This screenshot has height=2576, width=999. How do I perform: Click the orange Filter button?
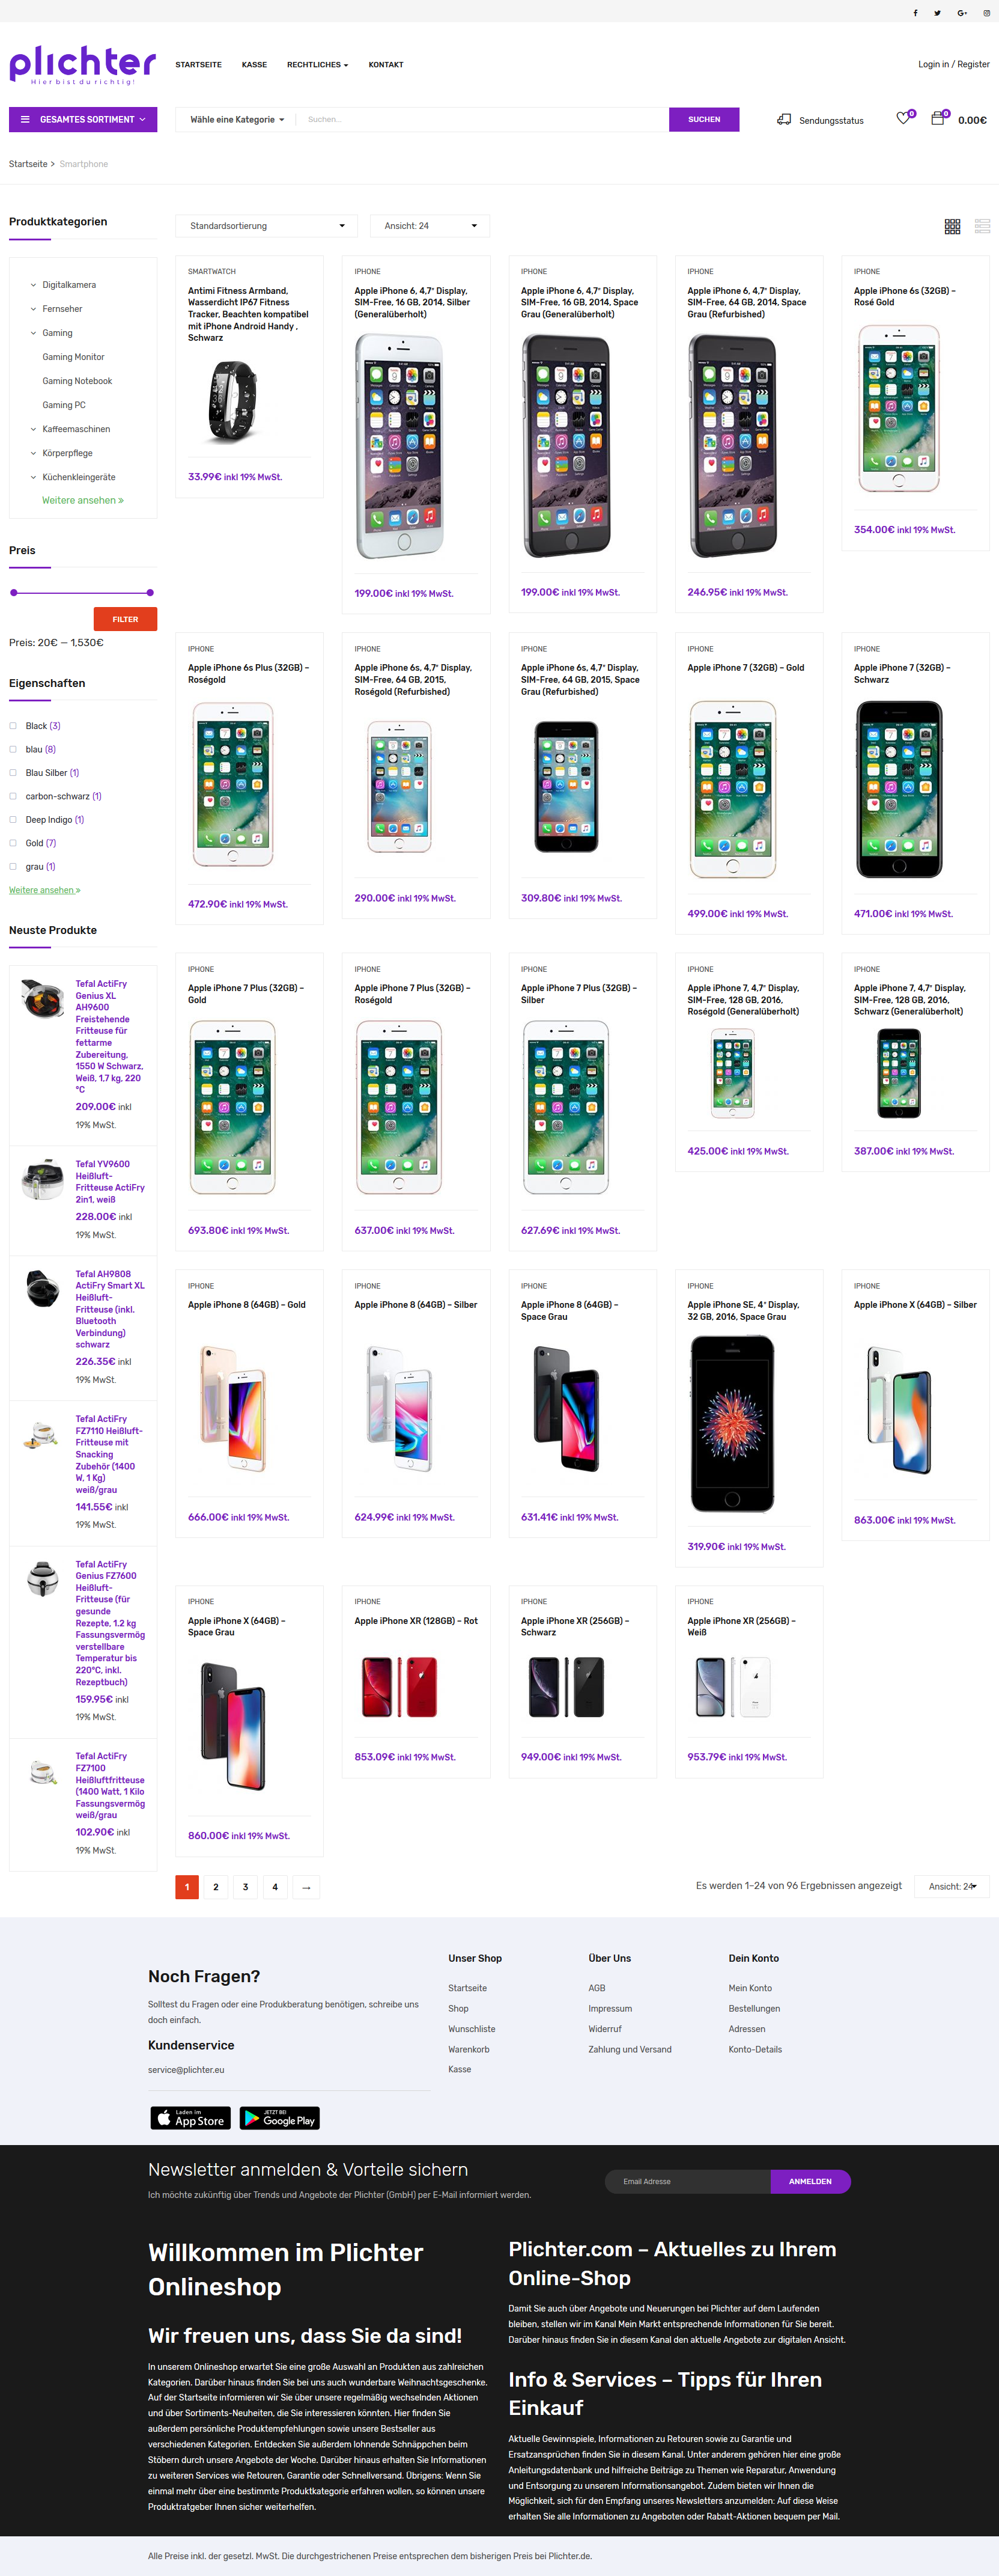tap(126, 619)
